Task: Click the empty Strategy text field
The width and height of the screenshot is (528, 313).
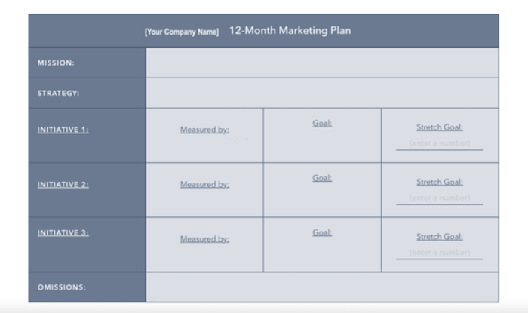Action: 322,94
